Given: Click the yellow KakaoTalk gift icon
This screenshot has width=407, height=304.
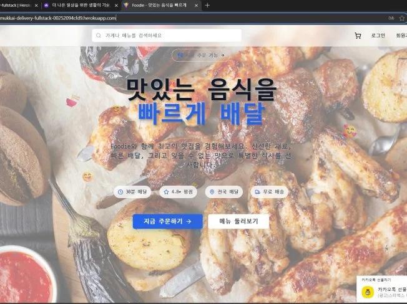Looking at the screenshot, I should [x=368, y=292].
